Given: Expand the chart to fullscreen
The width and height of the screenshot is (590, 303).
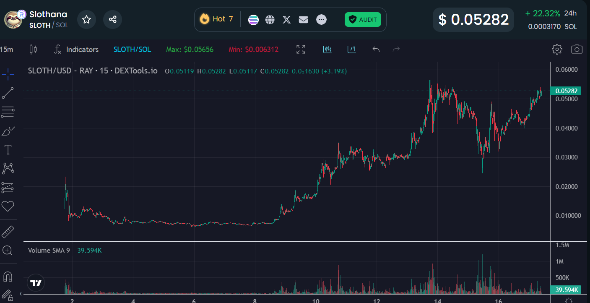Looking at the screenshot, I should [x=301, y=50].
